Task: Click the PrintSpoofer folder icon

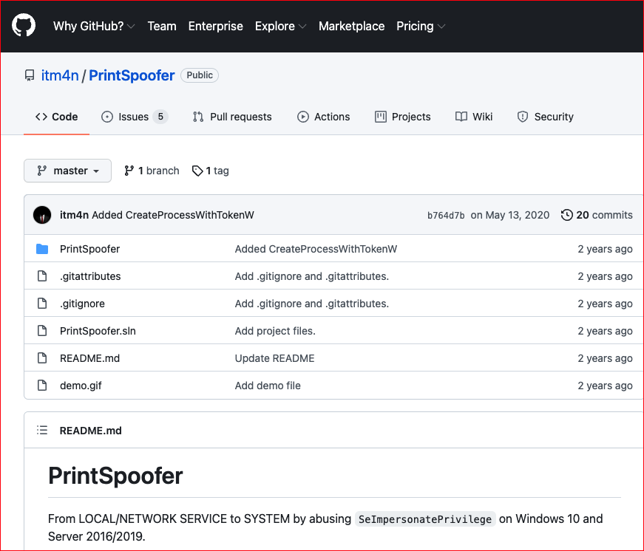Action: pos(42,249)
